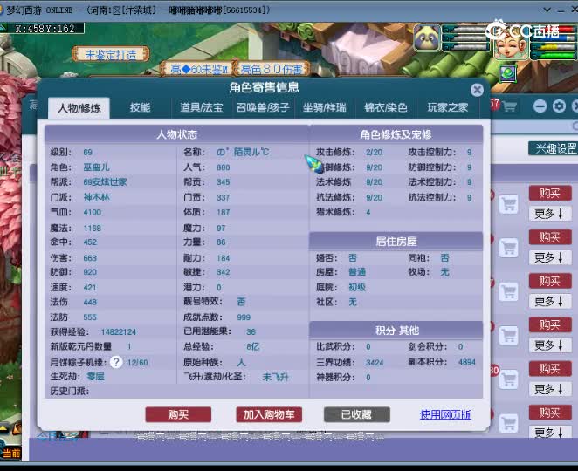Viewport: 578px width, 471px height.
Task: Click the 帮派 value 69安炫世家
Action: point(105,182)
